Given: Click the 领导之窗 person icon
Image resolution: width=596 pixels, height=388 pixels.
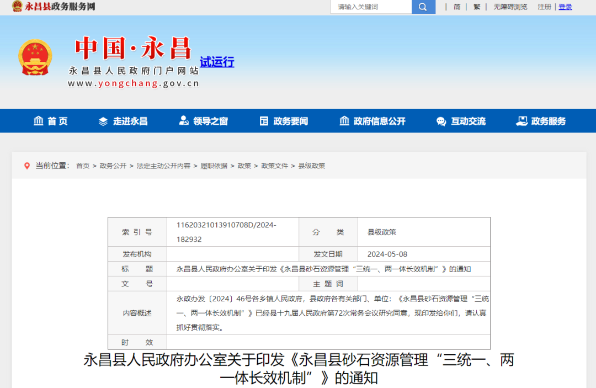Looking at the screenshot, I should [x=184, y=121].
